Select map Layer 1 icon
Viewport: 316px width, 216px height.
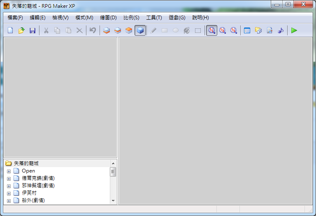coord(107,30)
